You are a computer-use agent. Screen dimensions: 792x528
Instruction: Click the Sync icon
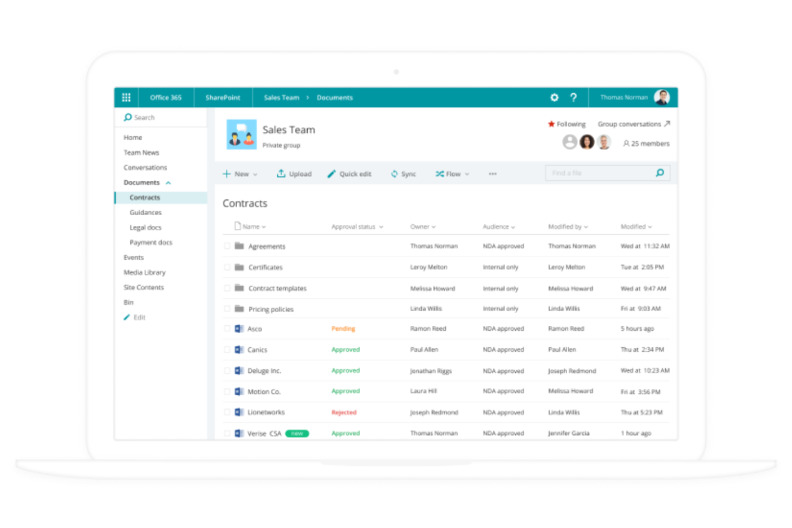click(394, 173)
